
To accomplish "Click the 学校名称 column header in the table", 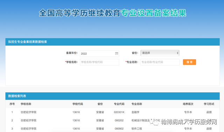I will pyautogui.click(x=26, y=104).
